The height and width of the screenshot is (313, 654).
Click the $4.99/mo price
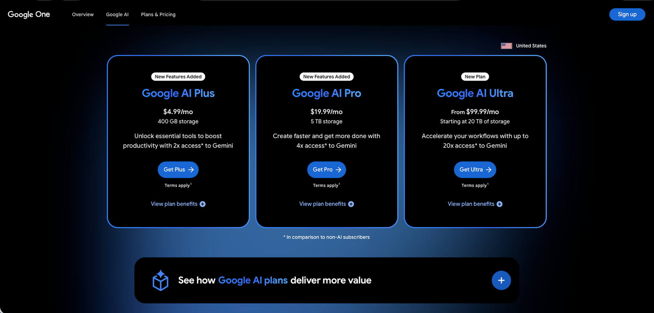pos(178,112)
